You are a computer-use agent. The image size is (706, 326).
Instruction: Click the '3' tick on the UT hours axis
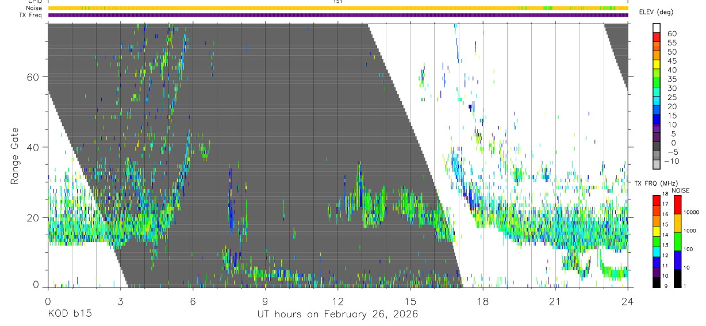point(120,302)
